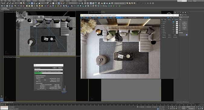204x110 pixels.
Task: Open the Create tab in command panel
Action: pyautogui.click(x=175, y=13)
